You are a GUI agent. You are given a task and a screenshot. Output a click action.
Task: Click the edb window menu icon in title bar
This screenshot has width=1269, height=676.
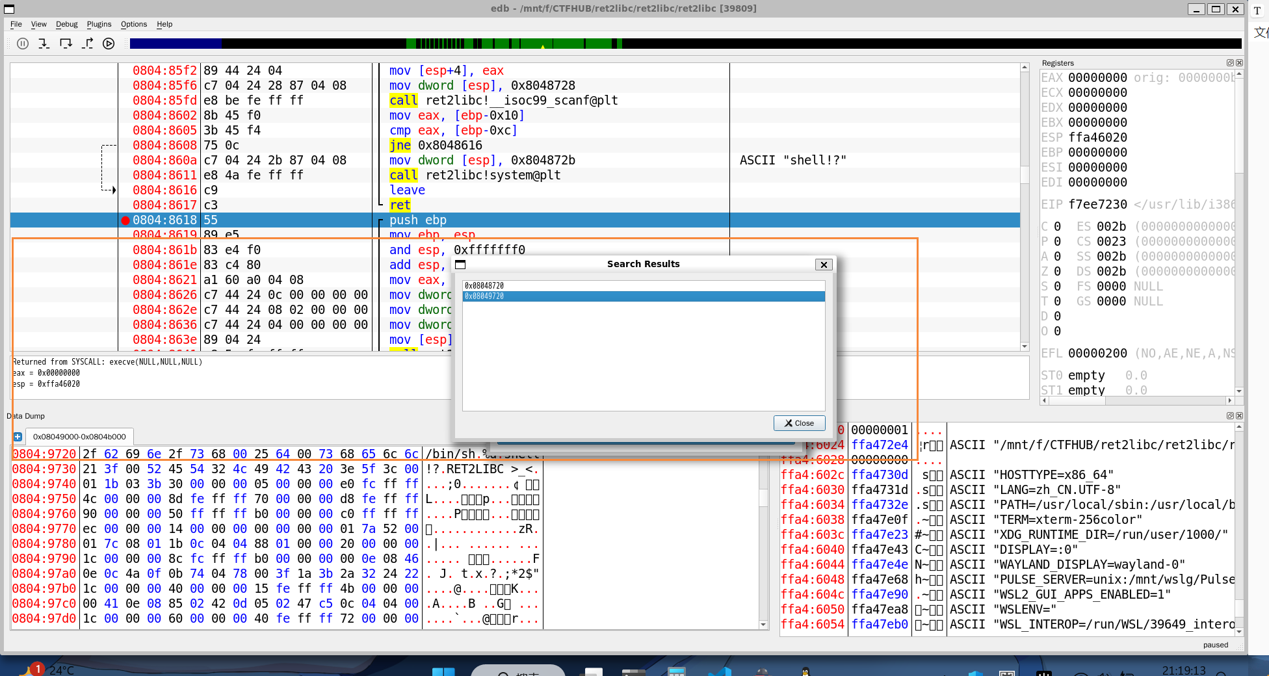[9, 9]
